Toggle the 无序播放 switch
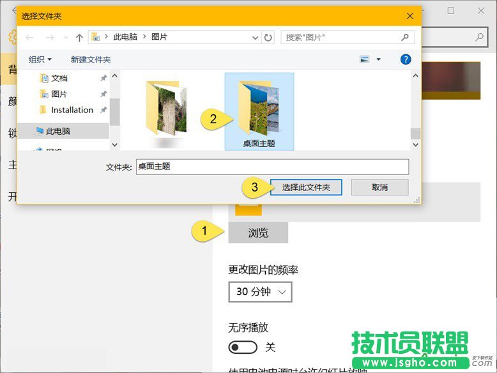Image resolution: width=497 pixels, height=373 pixels. pos(243,347)
